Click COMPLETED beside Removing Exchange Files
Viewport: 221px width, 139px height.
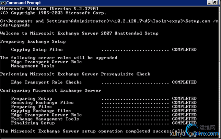pyautogui.click(x=184, y=103)
